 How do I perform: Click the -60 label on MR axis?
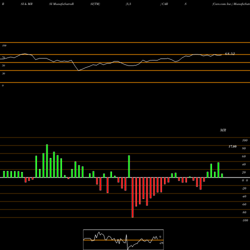(244, 204)
